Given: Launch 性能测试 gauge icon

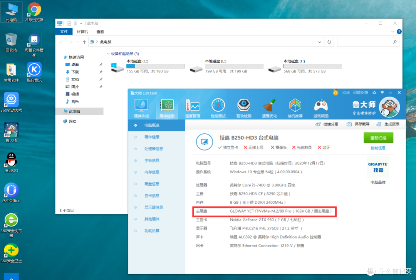Looking at the screenshot, I should [218, 108].
